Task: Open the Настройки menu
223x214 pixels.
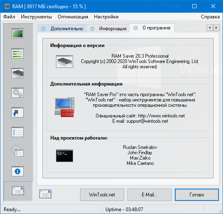Action: pos(106,17)
